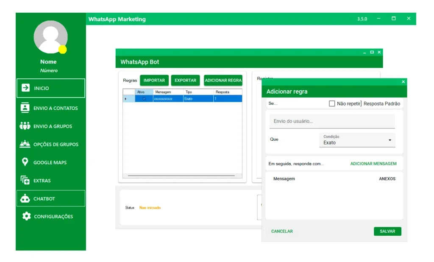Viewport: 434px width, 262px height.
Task: Click the Mensagem column header
Action: click(x=168, y=92)
